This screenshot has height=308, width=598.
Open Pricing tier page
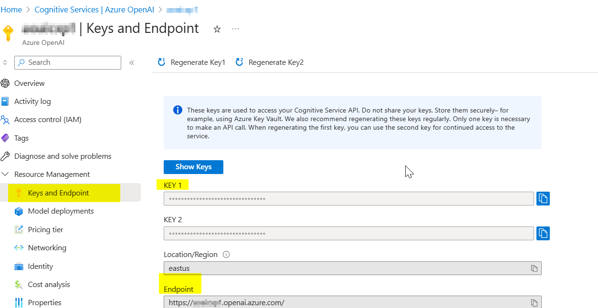coord(45,229)
